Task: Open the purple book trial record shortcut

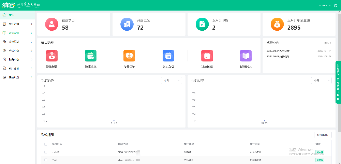Action: click(246, 59)
